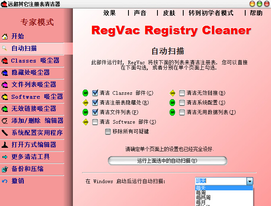Open the 声音 menu
Image resolution: width=271 pixels, height=206 pixels.
140,13
